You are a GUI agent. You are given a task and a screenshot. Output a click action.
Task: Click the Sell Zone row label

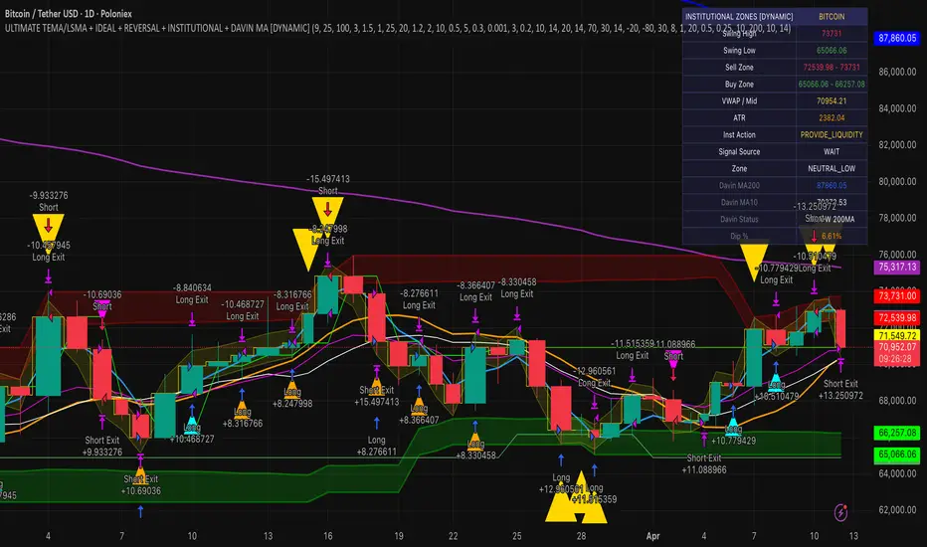739,68
